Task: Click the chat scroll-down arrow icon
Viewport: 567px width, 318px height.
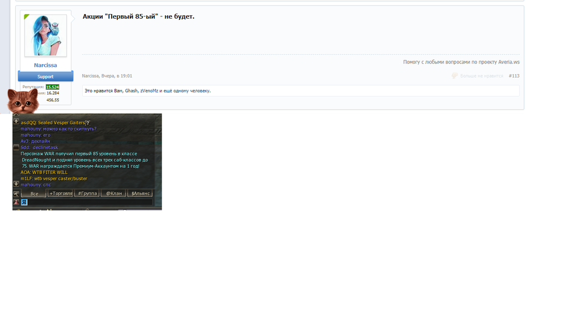Action: (16, 184)
